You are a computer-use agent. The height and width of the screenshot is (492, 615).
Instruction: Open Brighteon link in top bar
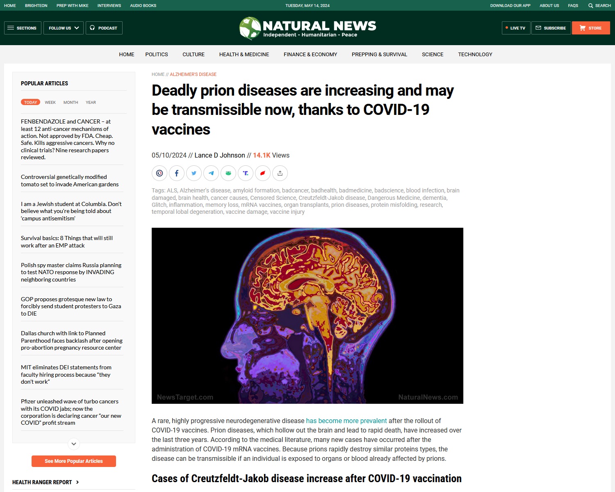(36, 5)
